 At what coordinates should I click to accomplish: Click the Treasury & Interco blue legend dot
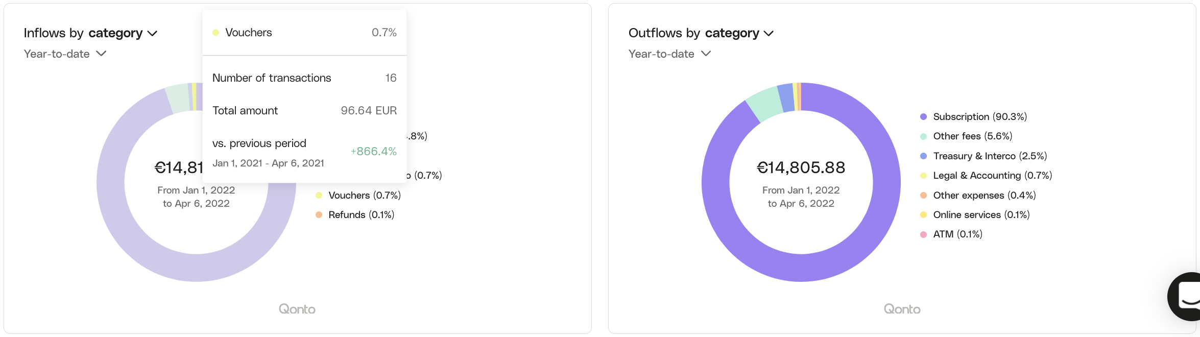pos(924,156)
